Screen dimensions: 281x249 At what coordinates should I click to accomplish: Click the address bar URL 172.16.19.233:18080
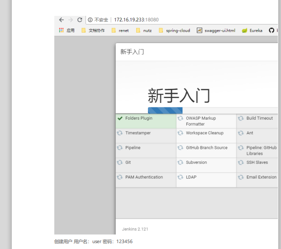pos(136,20)
